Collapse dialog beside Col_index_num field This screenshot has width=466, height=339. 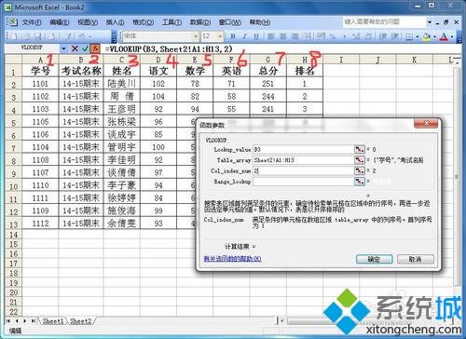360,170
